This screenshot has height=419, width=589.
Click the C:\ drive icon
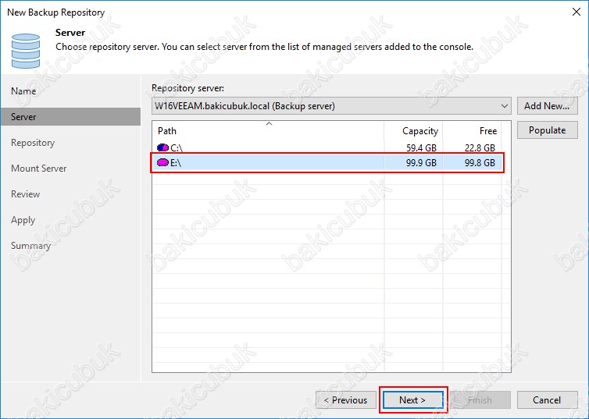pos(162,147)
